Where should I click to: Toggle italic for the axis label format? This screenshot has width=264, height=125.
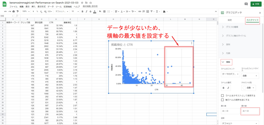[228, 88]
